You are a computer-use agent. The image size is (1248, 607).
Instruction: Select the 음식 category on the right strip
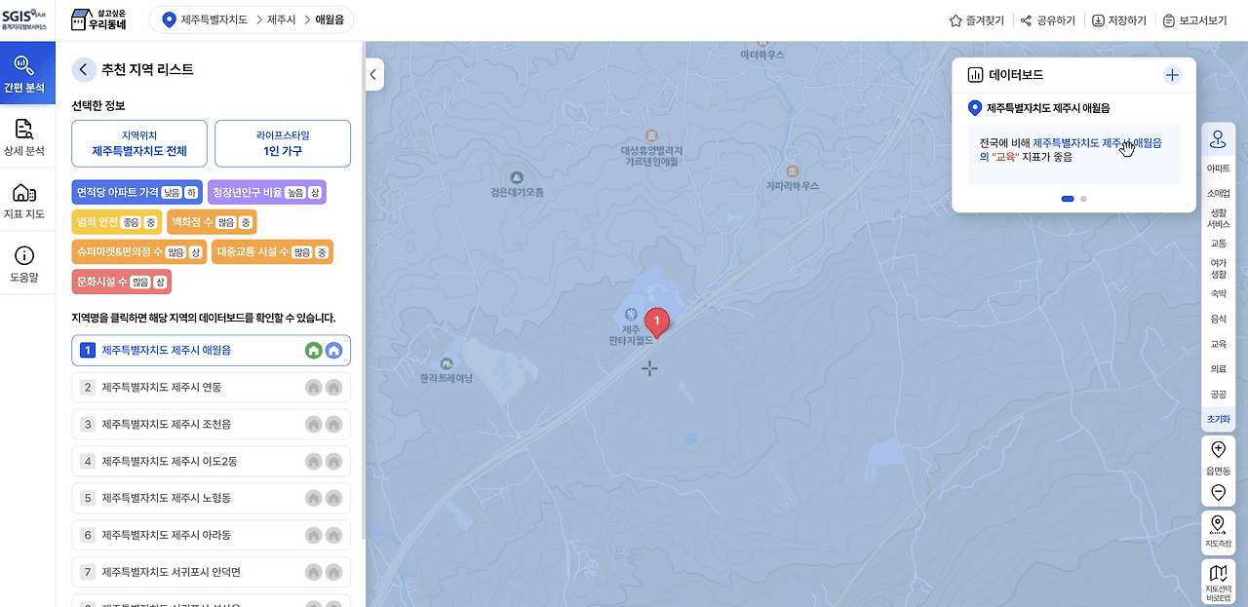tap(1218, 319)
